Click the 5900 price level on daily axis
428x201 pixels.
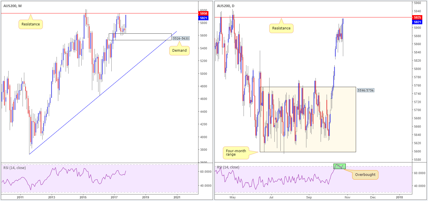tap(418, 28)
